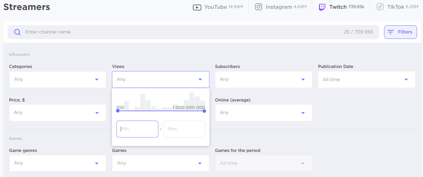Expand the Price, $ dropdown

(58, 113)
